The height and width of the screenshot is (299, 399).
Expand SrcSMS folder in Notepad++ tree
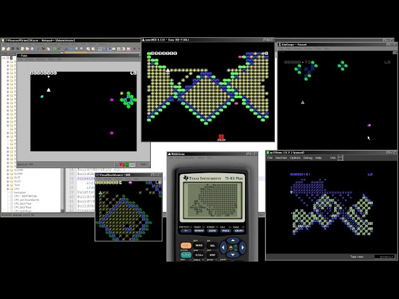tap(7, 174)
